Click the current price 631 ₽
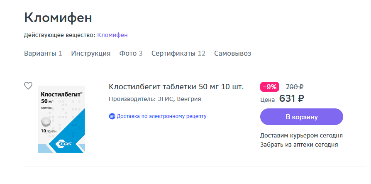Image resolution: width=371 pixels, height=184 pixels. pos(291,98)
